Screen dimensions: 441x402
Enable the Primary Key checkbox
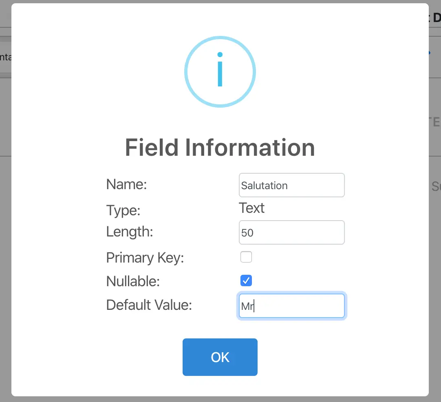click(x=246, y=257)
